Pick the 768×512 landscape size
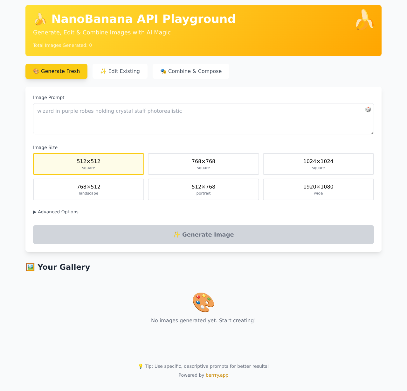The image size is (407, 391). tap(88, 189)
